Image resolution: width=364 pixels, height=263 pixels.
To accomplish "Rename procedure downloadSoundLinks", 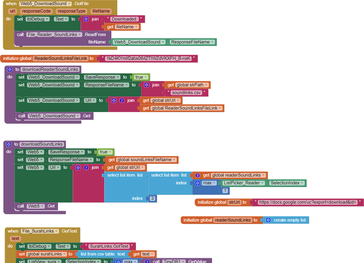I will pyautogui.click(x=42, y=144).
